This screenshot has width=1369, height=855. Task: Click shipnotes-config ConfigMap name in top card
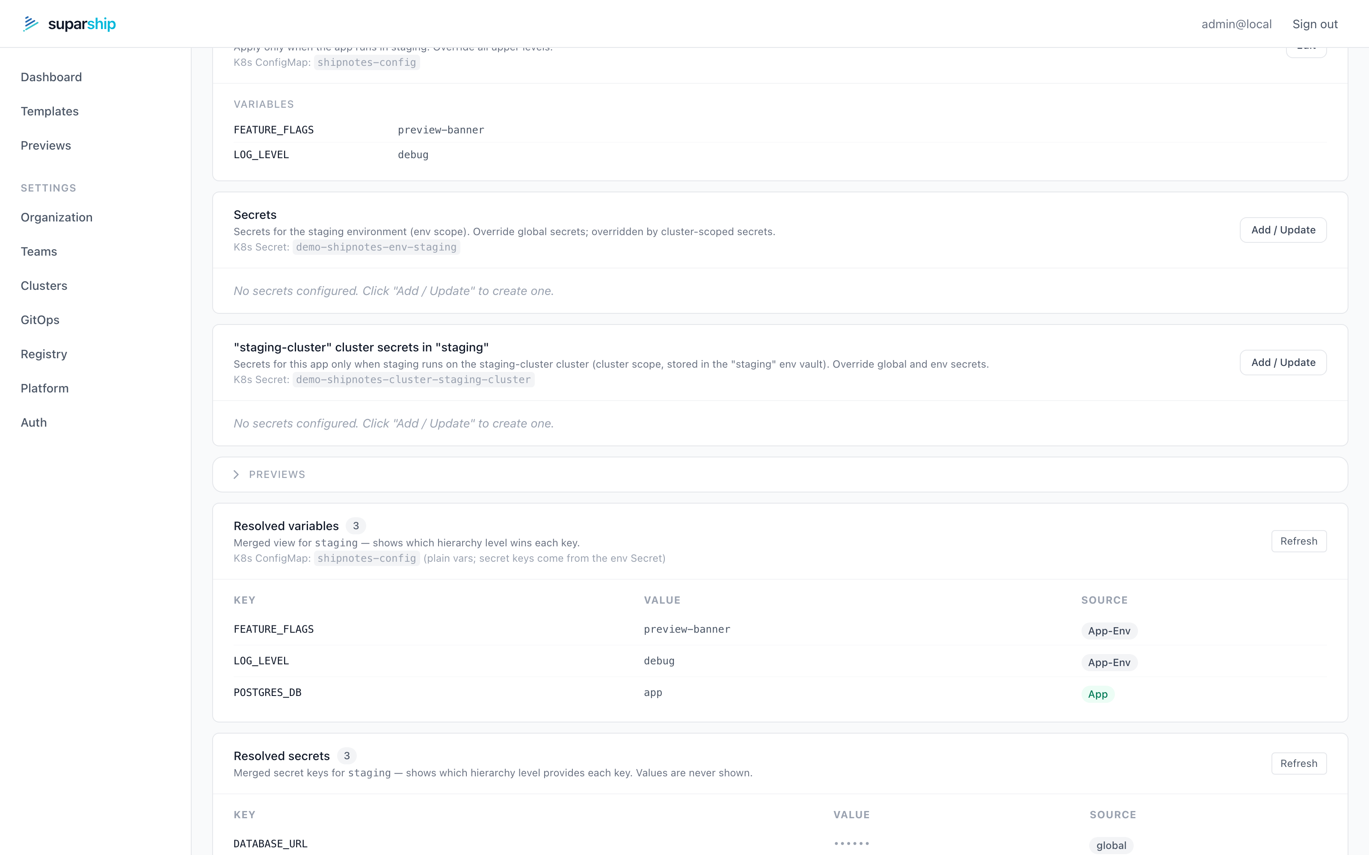click(x=367, y=62)
